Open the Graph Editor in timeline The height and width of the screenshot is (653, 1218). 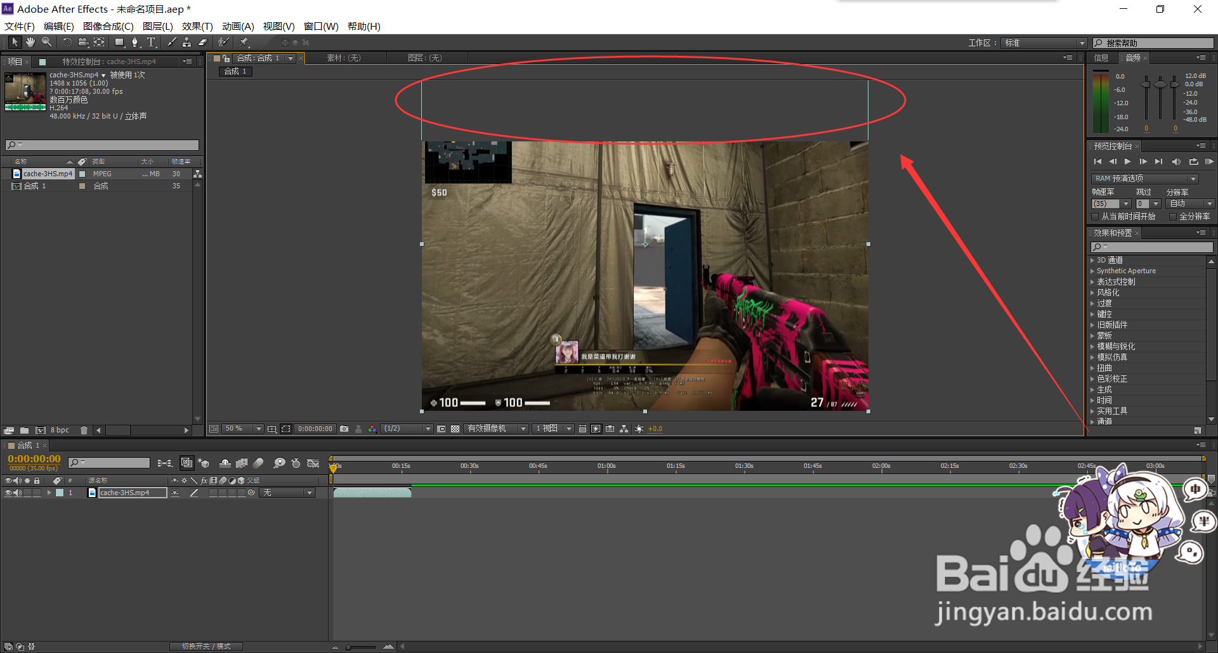[x=313, y=463]
